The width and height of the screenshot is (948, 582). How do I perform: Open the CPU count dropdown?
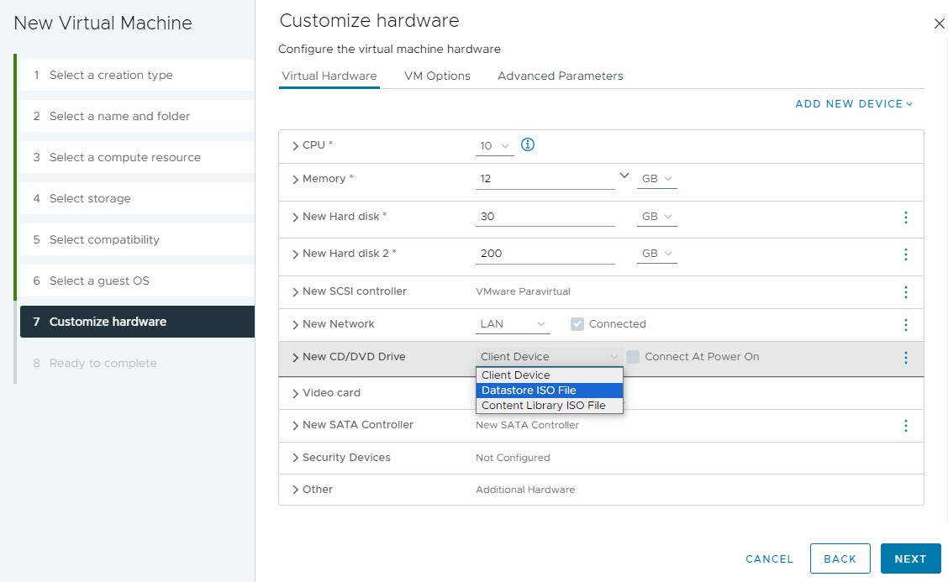(494, 146)
